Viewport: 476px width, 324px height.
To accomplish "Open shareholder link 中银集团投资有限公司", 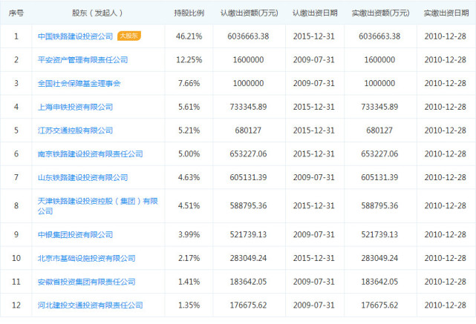I will click(75, 234).
